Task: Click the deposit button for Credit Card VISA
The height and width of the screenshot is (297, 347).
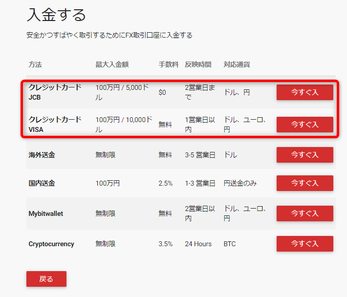Action: coord(304,125)
